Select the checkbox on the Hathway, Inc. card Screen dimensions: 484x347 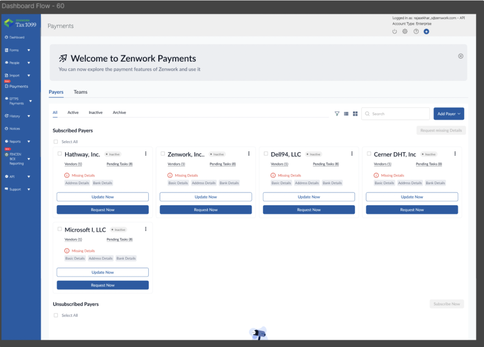[x=59, y=154]
